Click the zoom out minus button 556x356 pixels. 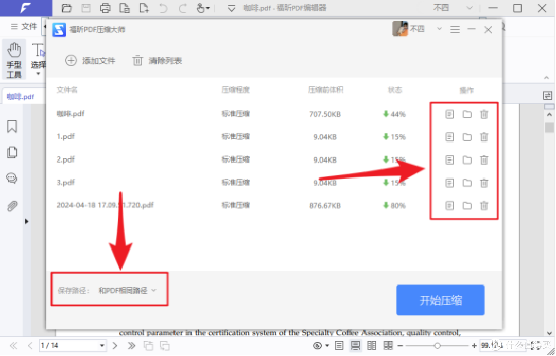coord(401,345)
